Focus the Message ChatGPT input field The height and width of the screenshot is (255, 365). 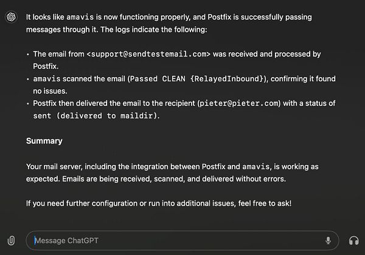click(x=176, y=240)
